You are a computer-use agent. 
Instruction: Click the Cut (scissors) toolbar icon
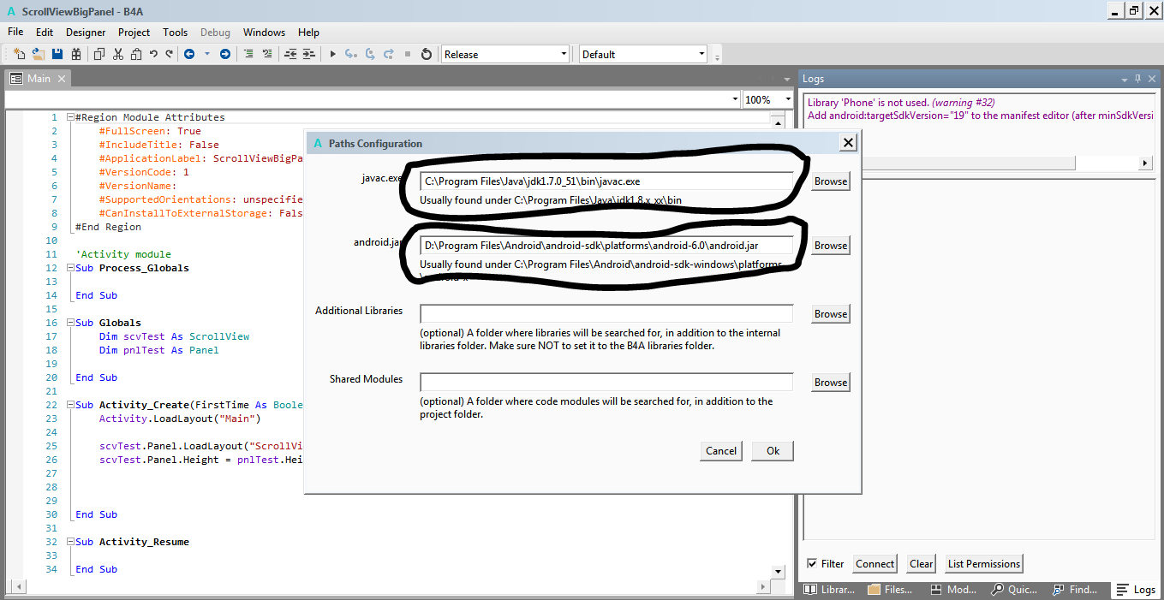117,54
